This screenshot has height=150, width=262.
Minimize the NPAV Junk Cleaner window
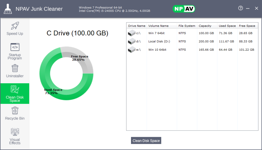click(248, 8)
